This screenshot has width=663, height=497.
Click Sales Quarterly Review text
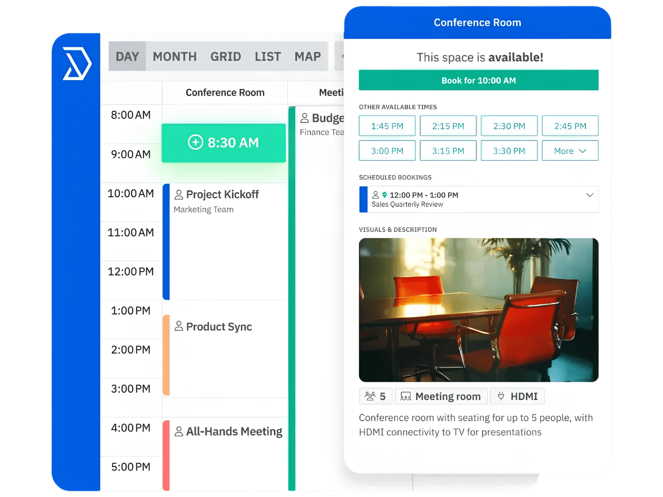[407, 204]
